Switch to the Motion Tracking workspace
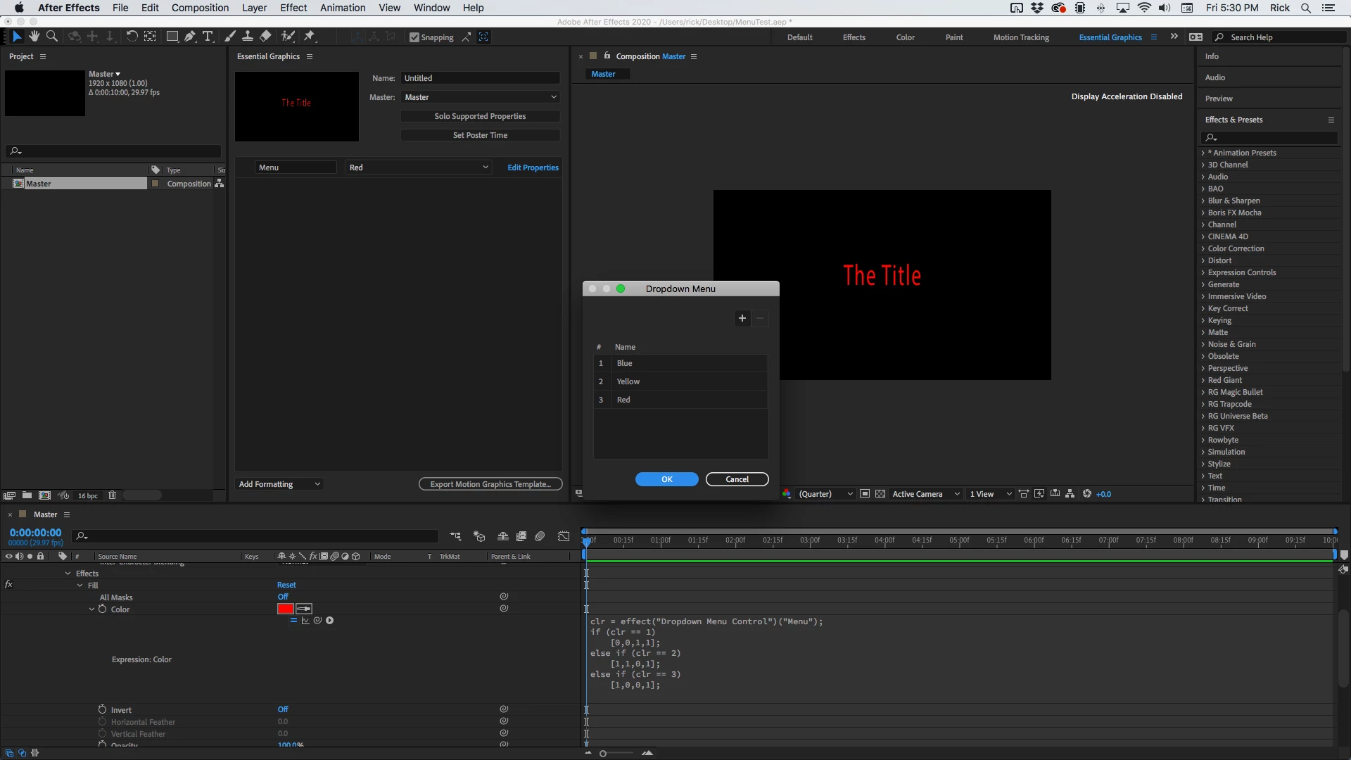 point(1020,37)
